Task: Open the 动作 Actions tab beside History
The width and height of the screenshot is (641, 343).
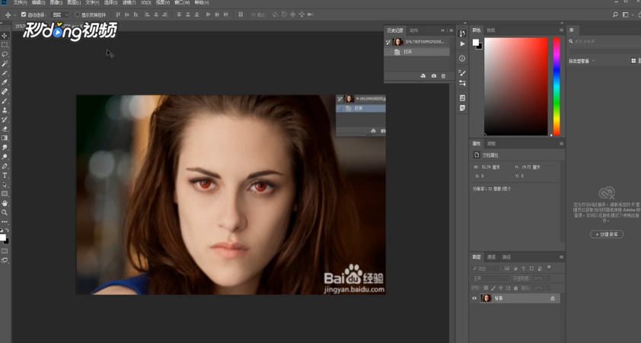Action: (x=414, y=30)
